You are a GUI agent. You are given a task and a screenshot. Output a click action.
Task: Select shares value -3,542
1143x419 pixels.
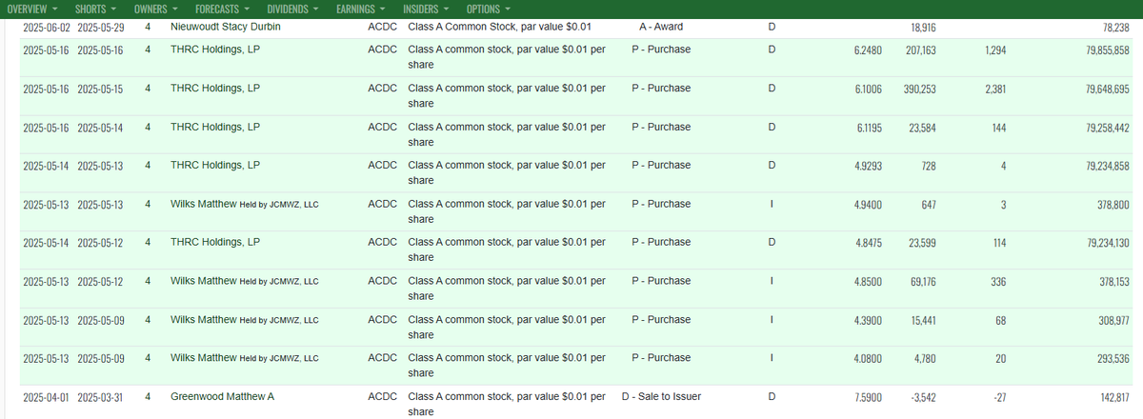pyautogui.click(x=921, y=397)
